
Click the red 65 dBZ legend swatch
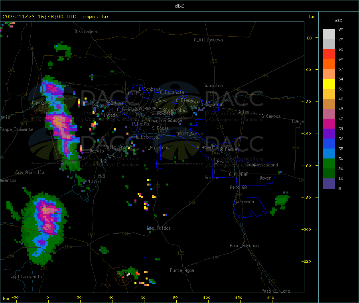coord(329,54)
